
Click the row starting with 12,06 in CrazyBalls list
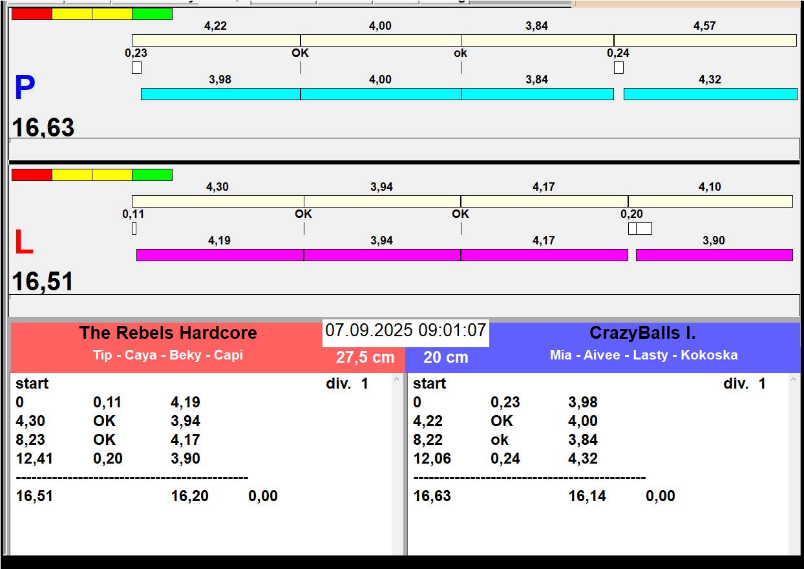coord(505,458)
